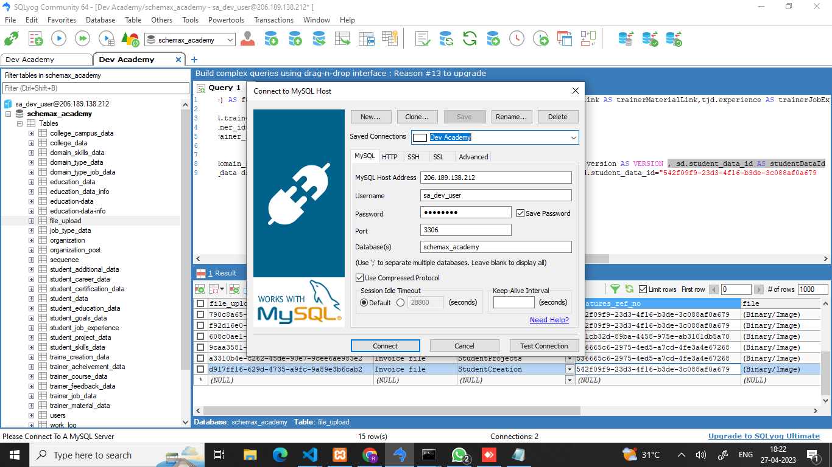832x467 pixels.
Task: Click the Refresh Object Browser shapes icon
Action: (x=130, y=40)
